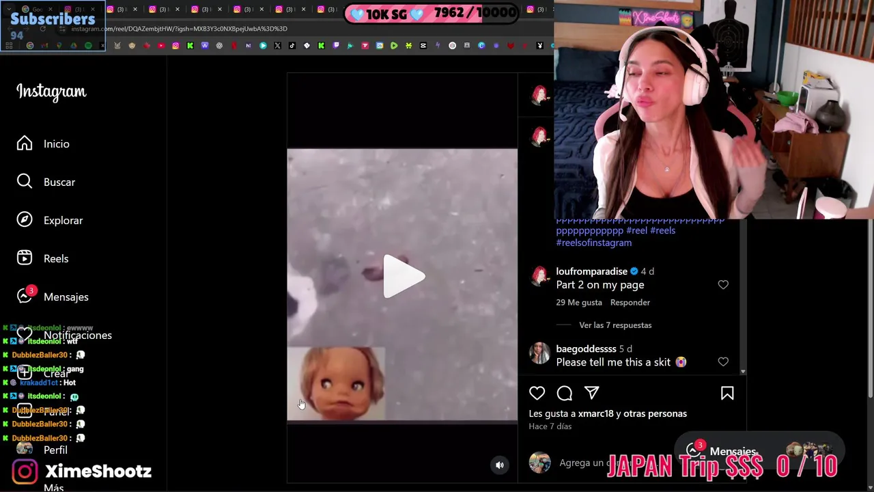Screen dimensions: 874x492
Task: Open loufromparadise avatar next to comment
Action: tap(540, 276)
